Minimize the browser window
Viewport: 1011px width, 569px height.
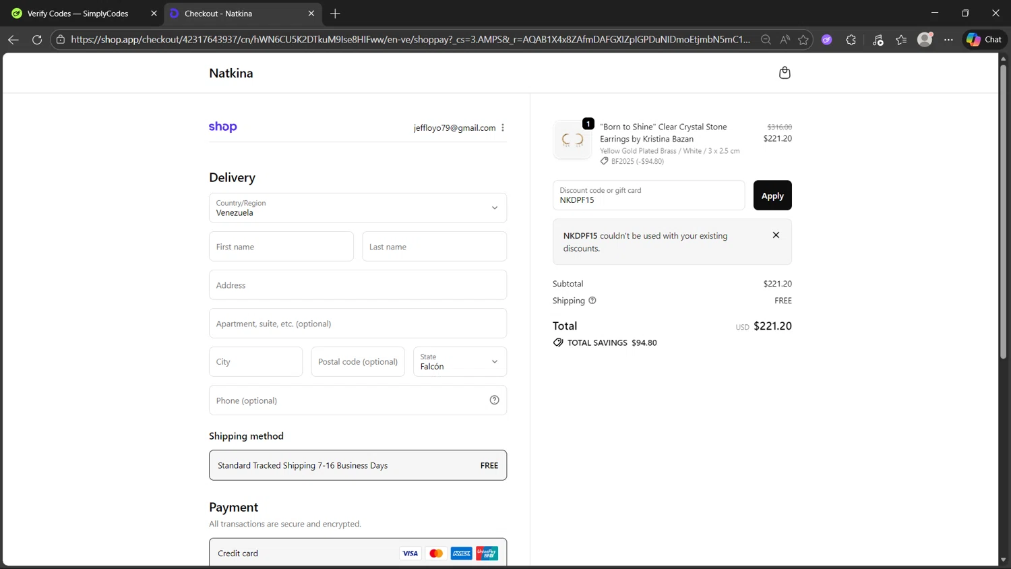pyautogui.click(x=934, y=13)
